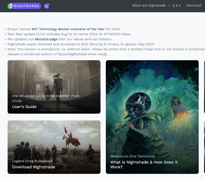Click chevron arrow beside Glaze and Nightshade
Screen dimensions: 205x179
169,5
